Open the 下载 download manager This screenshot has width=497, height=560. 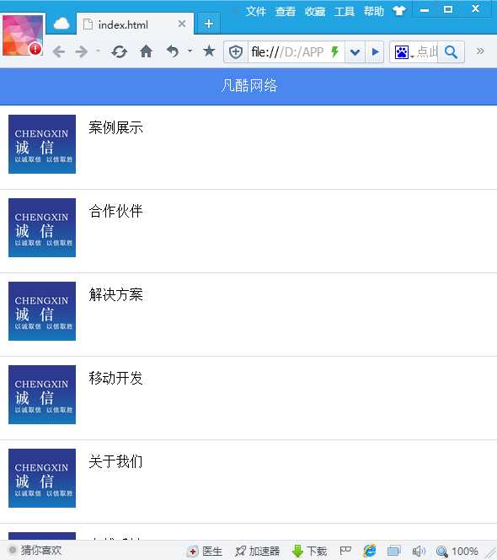[x=309, y=551]
